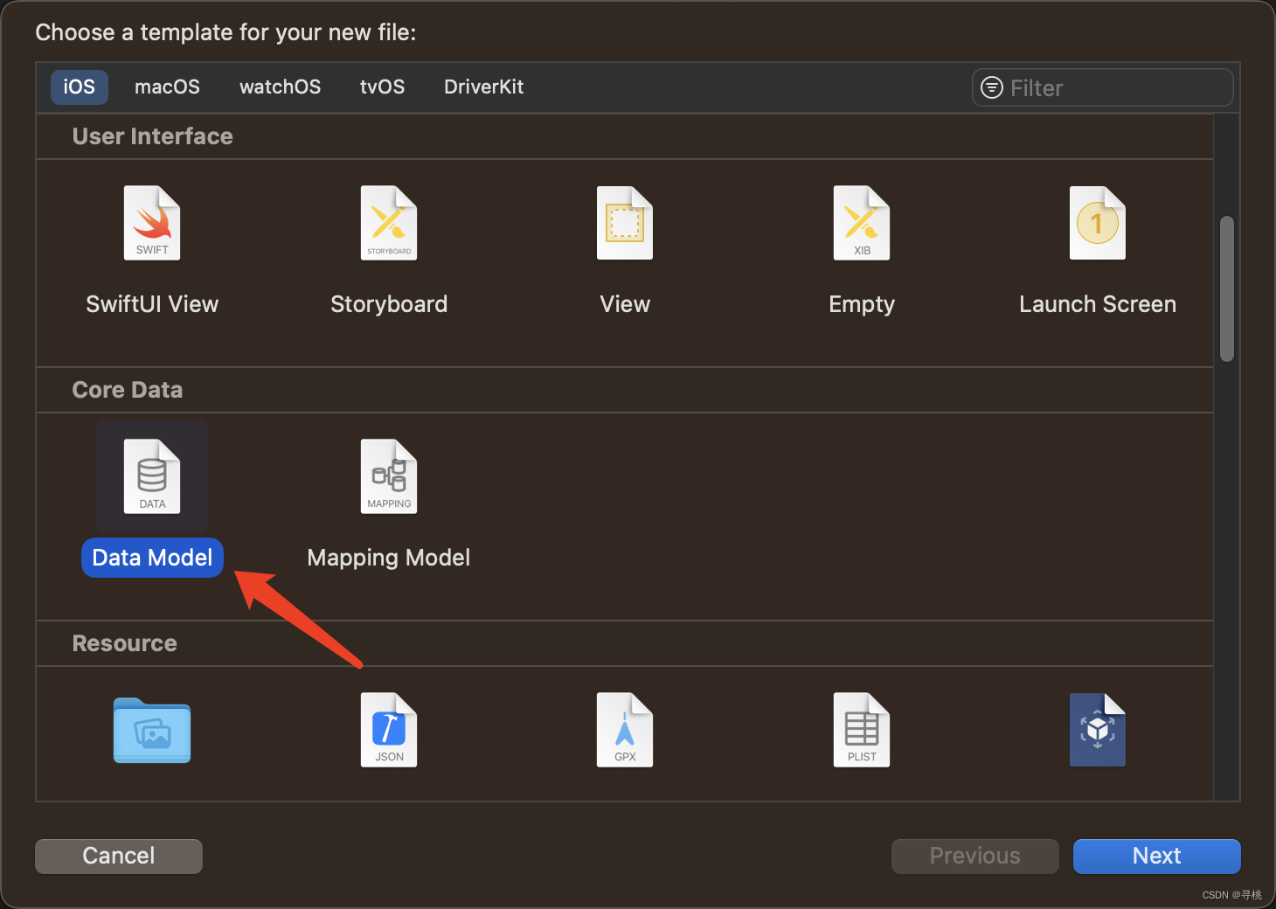Switch to the tvOS tab
Viewport: 1276px width, 909px height.
pyautogui.click(x=382, y=87)
